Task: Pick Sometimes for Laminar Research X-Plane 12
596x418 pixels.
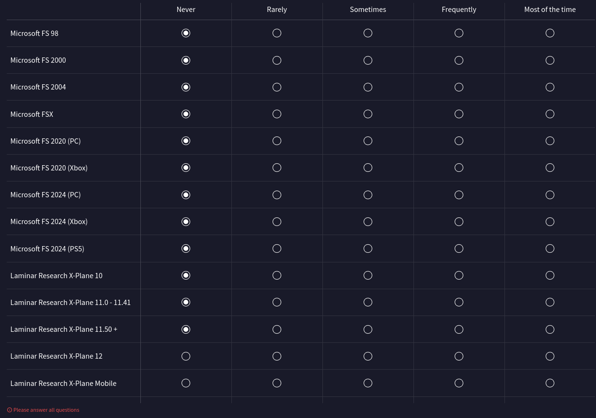Action: pos(368,356)
